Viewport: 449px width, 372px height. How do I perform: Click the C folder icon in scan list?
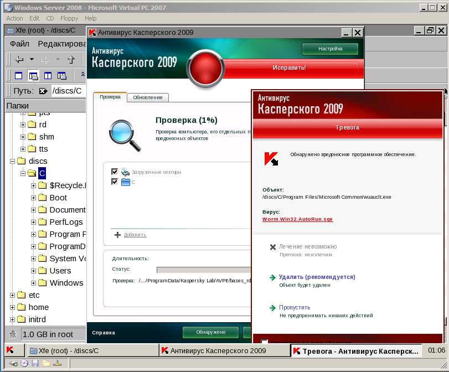126,182
